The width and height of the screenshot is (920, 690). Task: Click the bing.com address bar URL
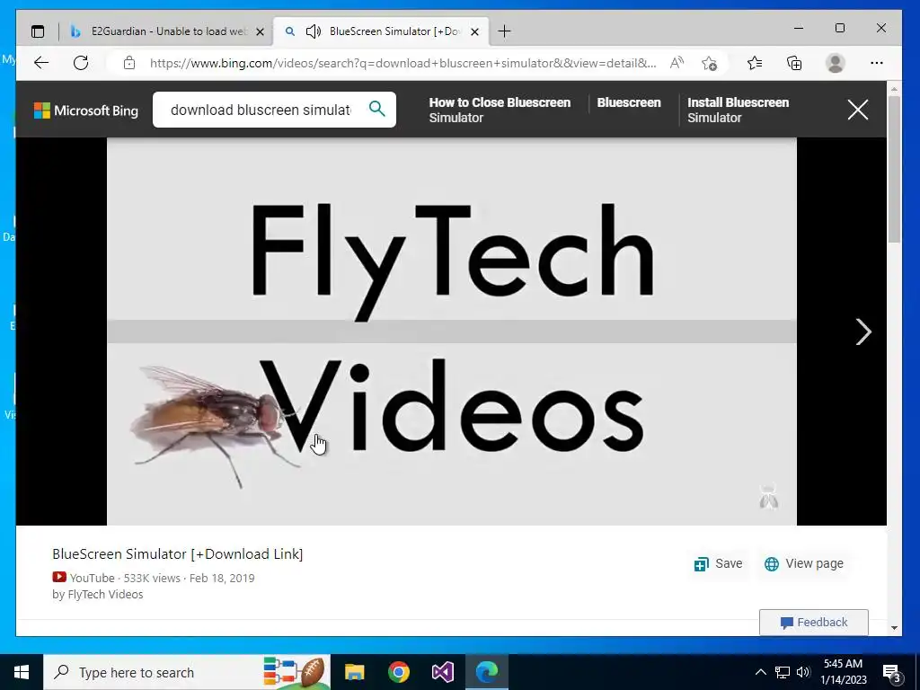(x=403, y=63)
